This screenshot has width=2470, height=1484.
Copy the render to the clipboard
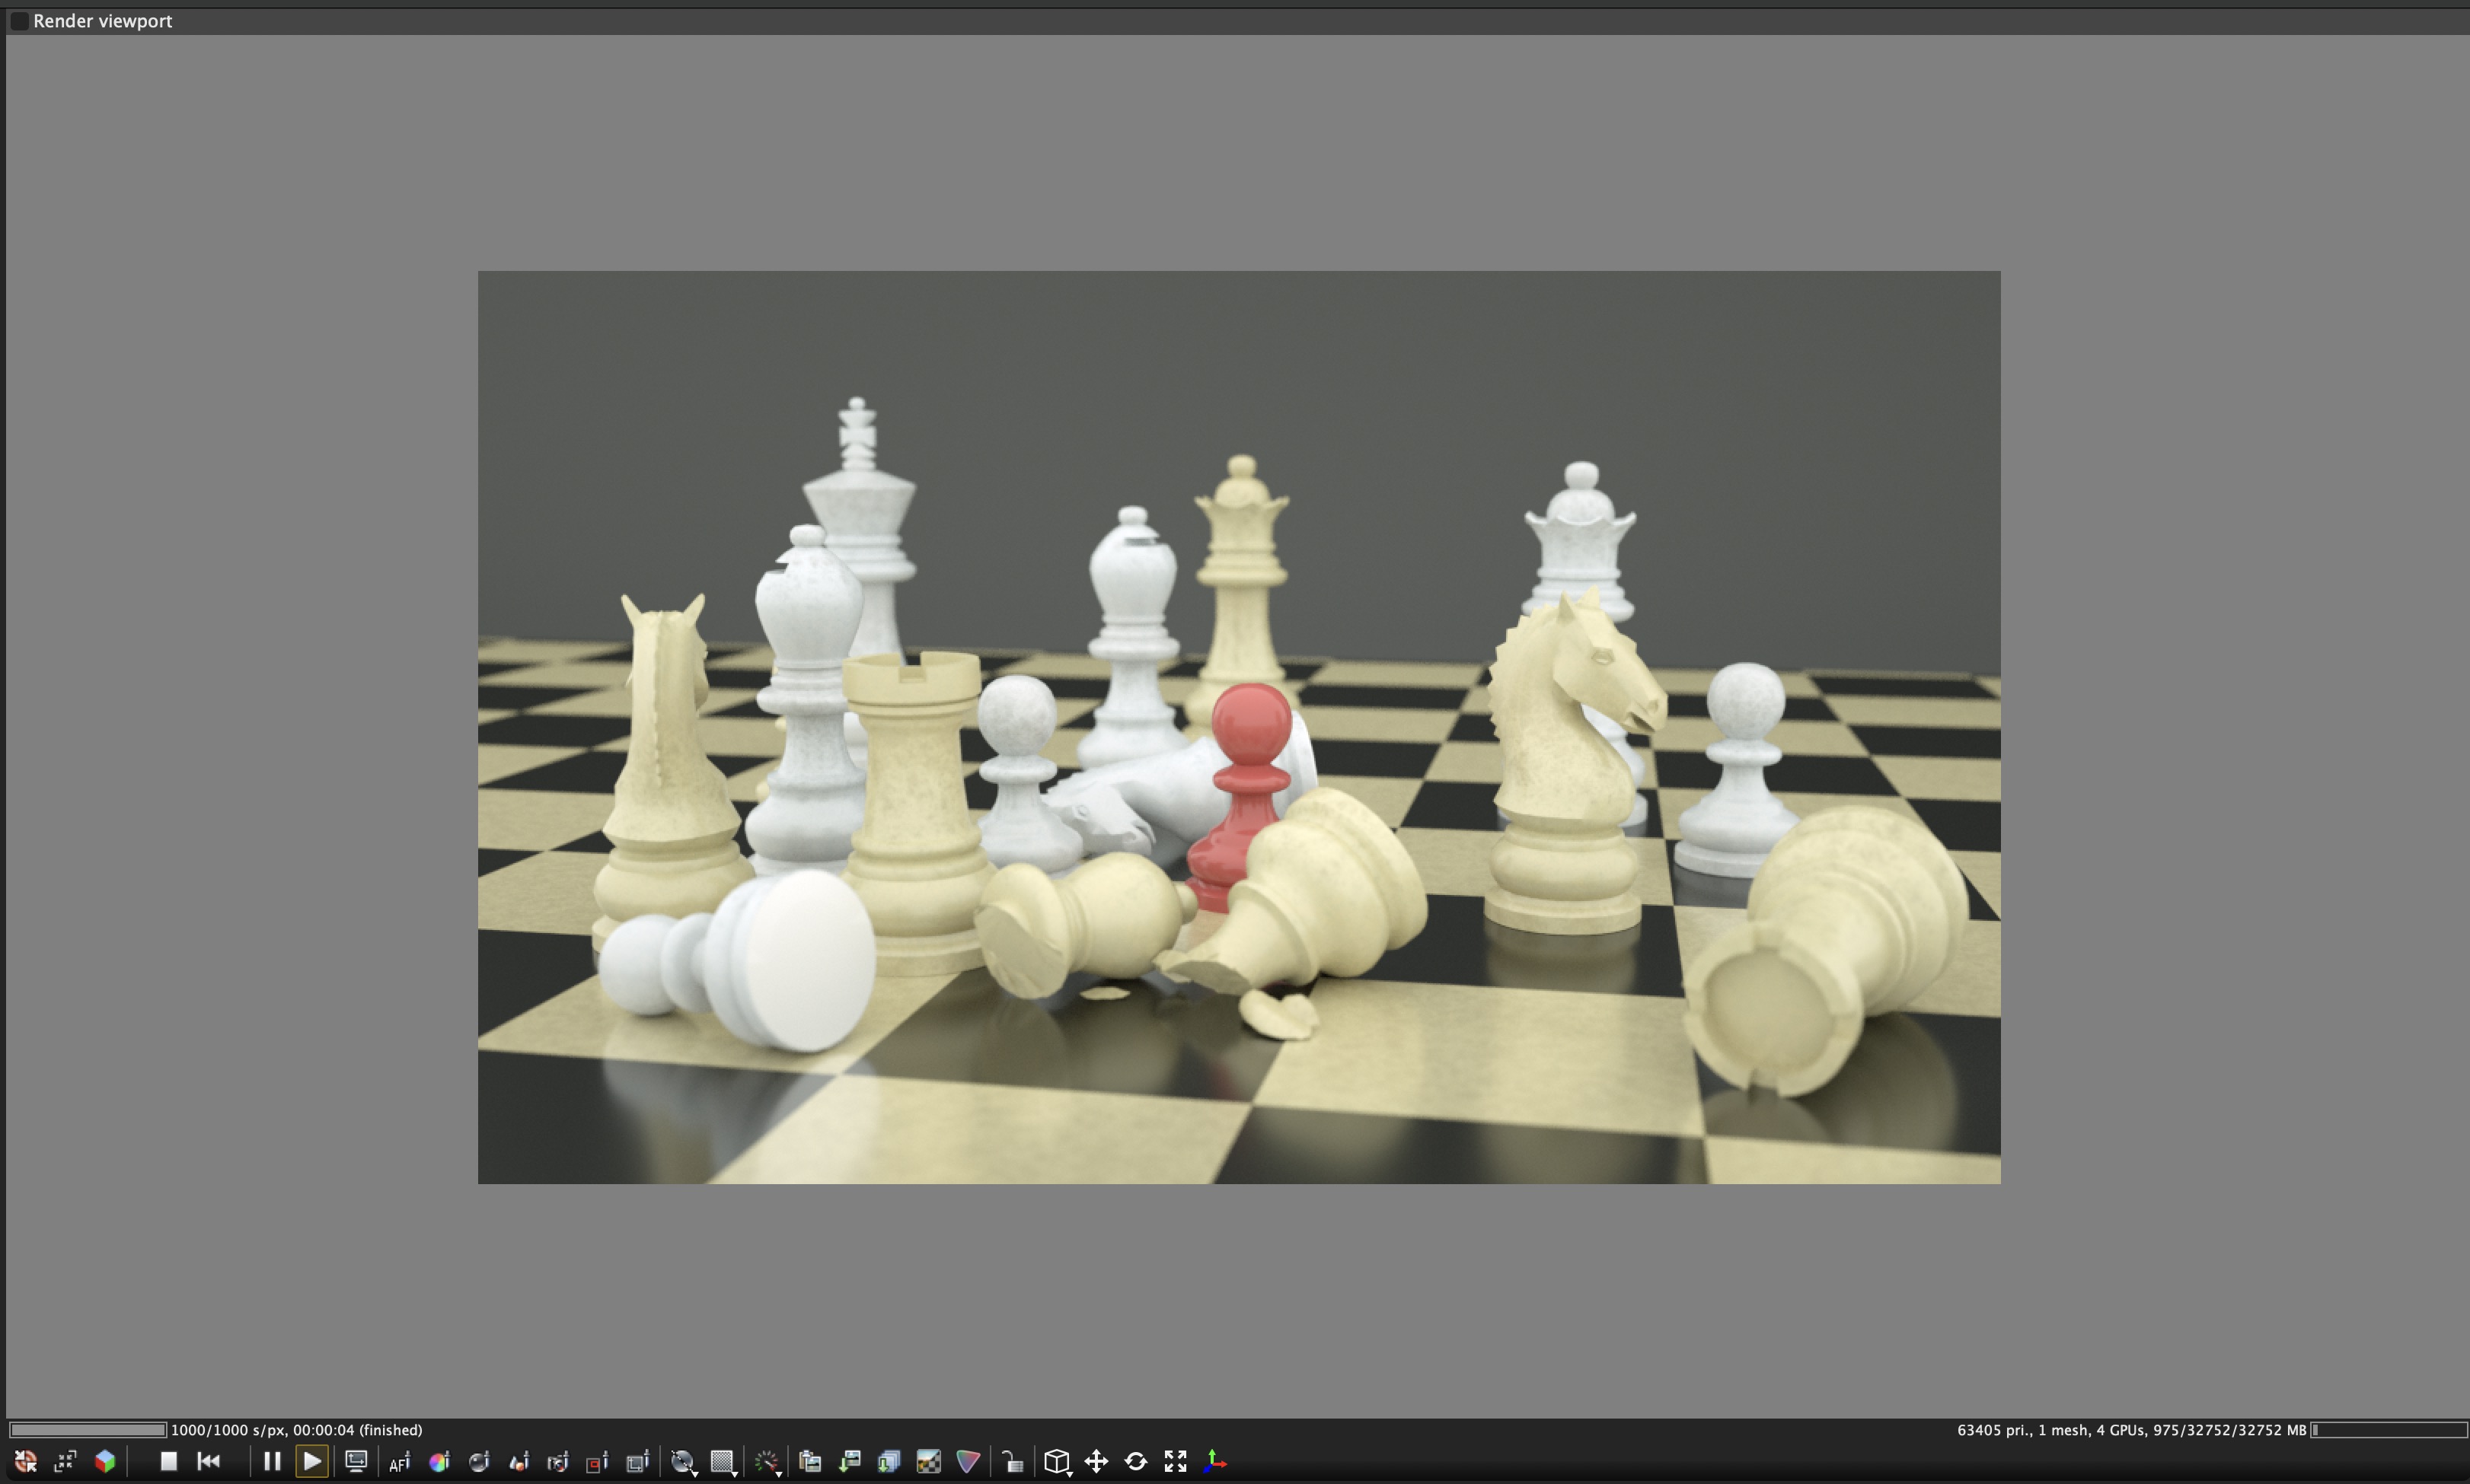(x=810, y=1462)
